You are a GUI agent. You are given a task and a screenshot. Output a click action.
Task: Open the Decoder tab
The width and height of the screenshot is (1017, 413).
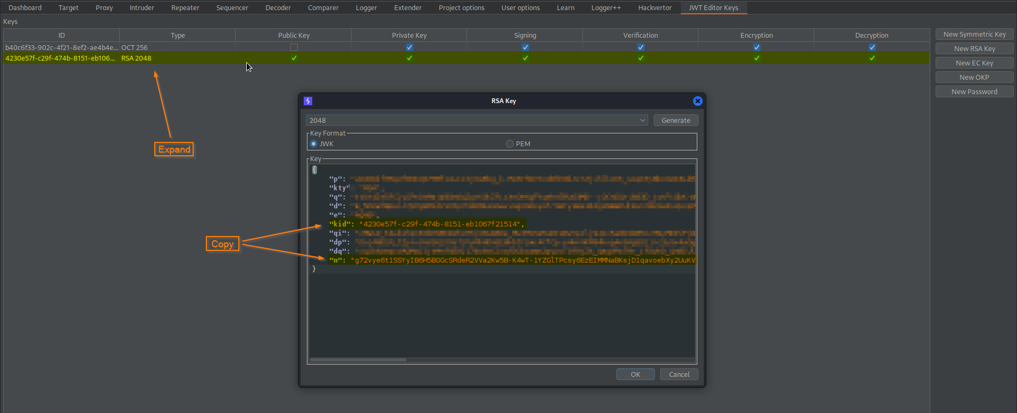278,7
